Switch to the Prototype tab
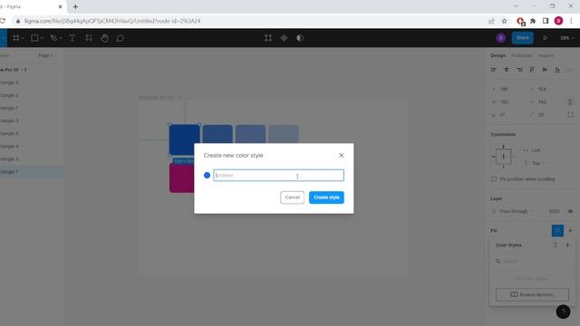Image resolution: width=580 pixels, height=326 pixels. 522,55
